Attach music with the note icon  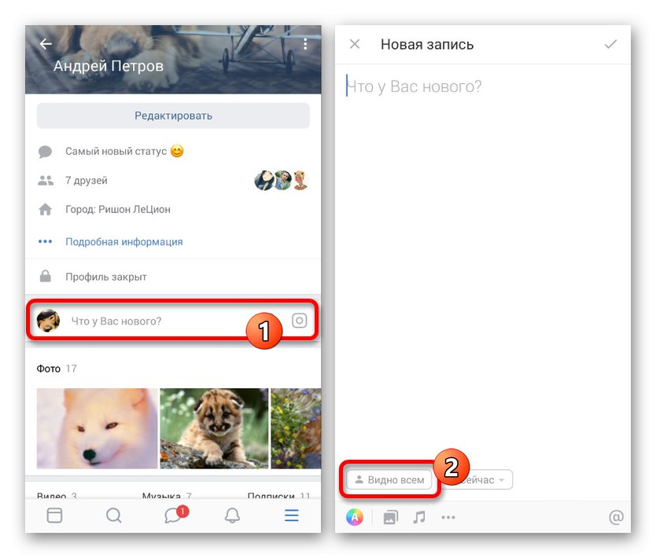coord(418,517)
